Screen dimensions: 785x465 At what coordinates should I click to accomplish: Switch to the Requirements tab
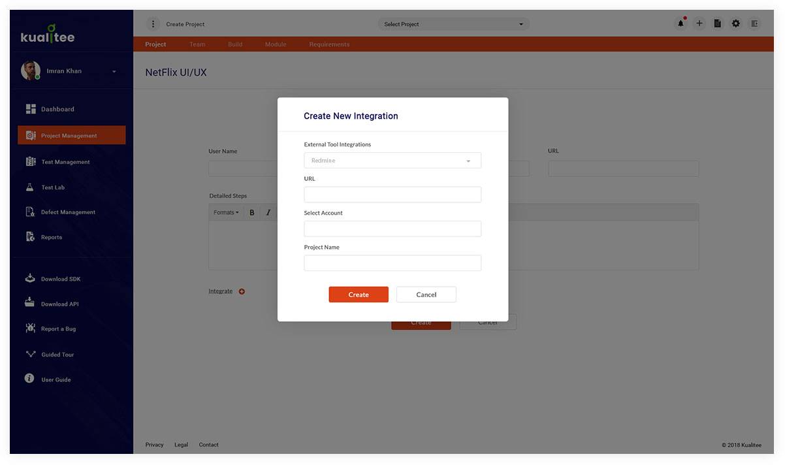pyautogui.click(x=329, y=44)
